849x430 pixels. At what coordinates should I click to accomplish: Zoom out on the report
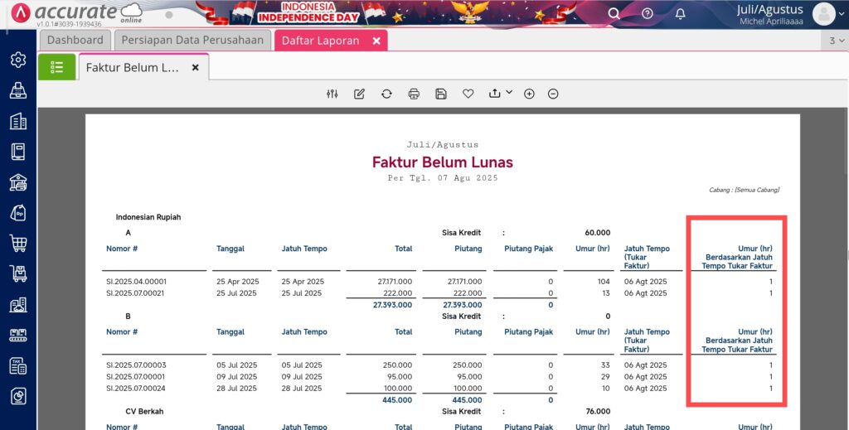tap(553, 94)
